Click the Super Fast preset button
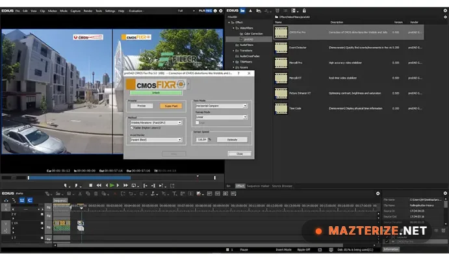 (x=171, y=106)
